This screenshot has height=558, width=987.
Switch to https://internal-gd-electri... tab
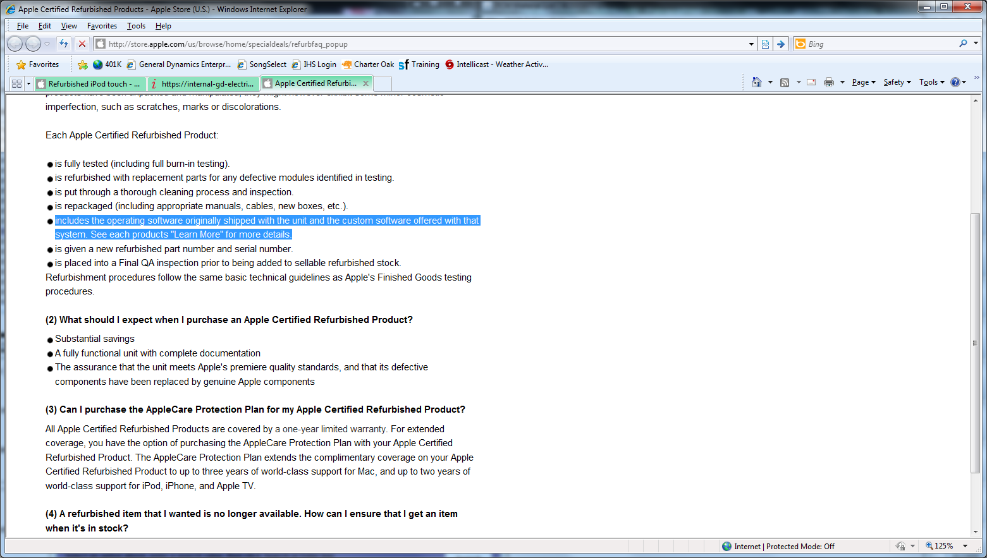coord(204,83)
